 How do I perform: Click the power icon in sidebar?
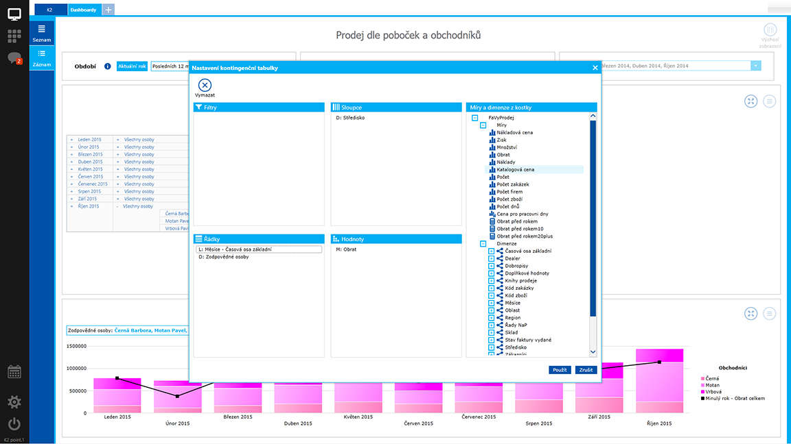(x=14, y=424)
